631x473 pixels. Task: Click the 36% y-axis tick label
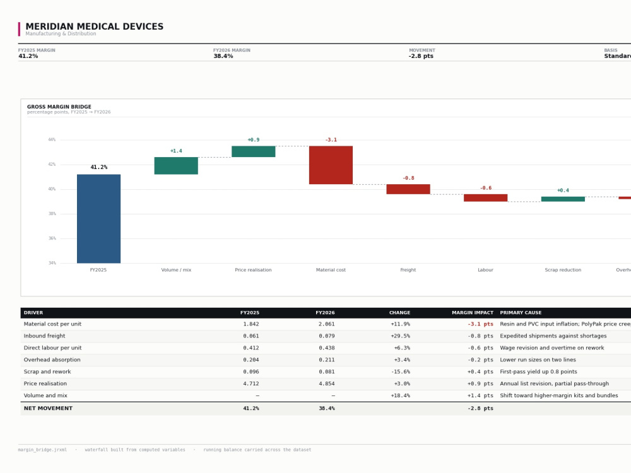(x=52, y=238)
